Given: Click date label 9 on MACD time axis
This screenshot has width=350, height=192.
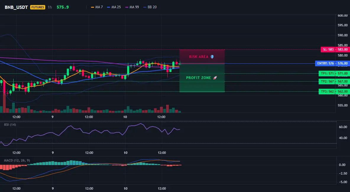Looking at the screenshot, I should [53, 188].
